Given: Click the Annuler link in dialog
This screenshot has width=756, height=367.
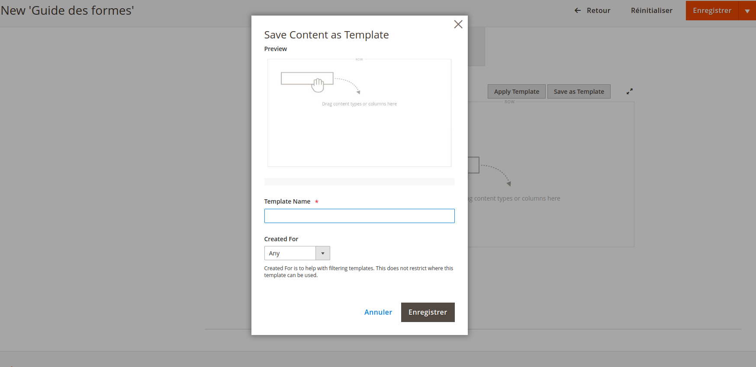Looking at the screenshot, I should click(x=378, y=312).
